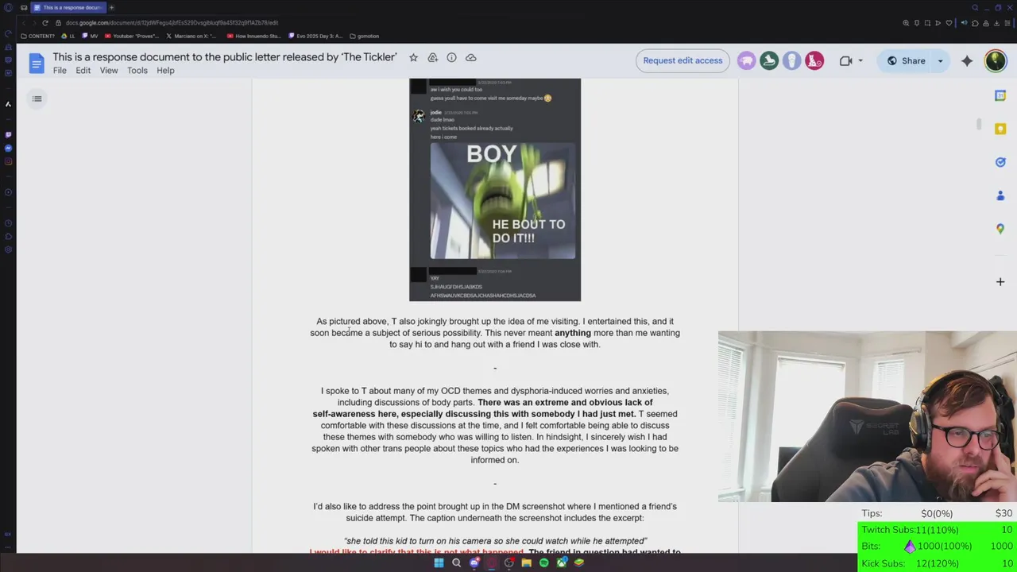Open File Explorer from the taskbar

point(526,562)
